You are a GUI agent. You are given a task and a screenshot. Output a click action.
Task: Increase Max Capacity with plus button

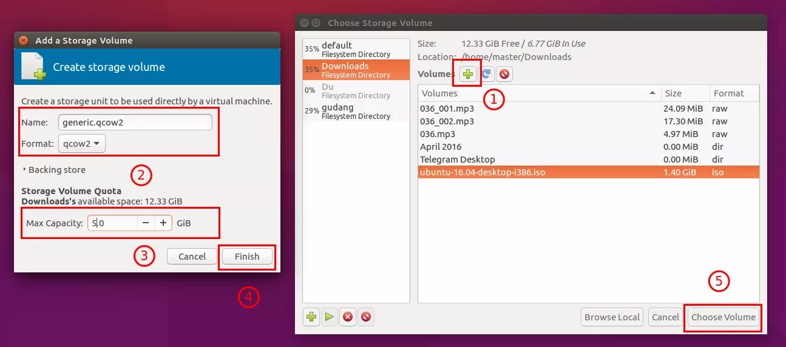click(163, 223)
